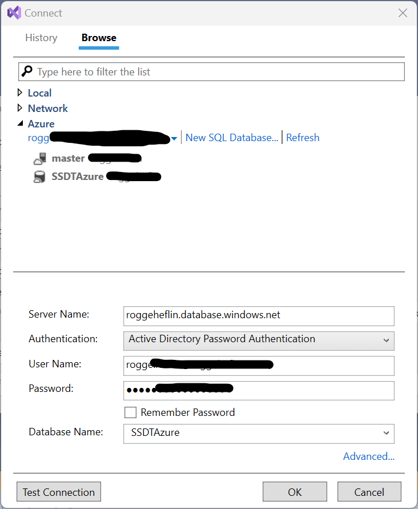This screenshot has height=509, width=418.
Task: Close the Connect dialog
Action: pos(403,13)
